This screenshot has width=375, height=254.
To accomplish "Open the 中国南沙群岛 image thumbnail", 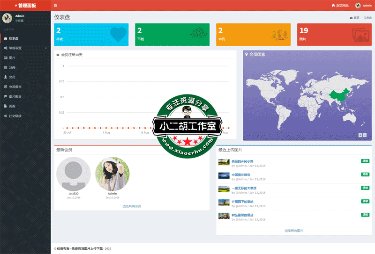I will point(224,175).
